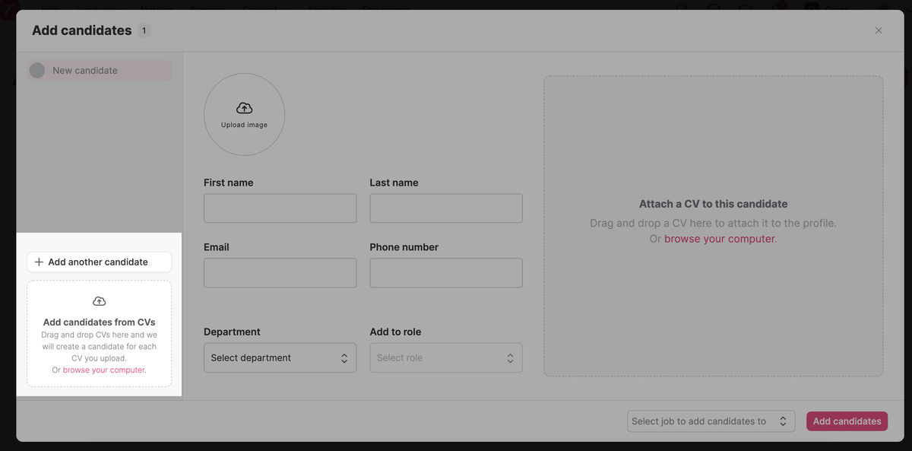Click the New candidate avatar circle
912x451 pixels.
pyautogui.click(x=37, y=71)
